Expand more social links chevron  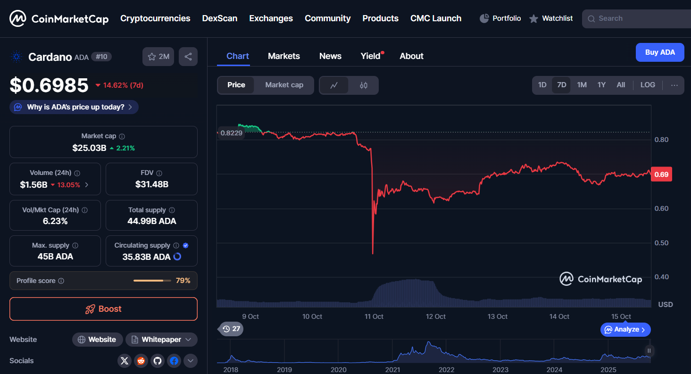pos(191,361)
